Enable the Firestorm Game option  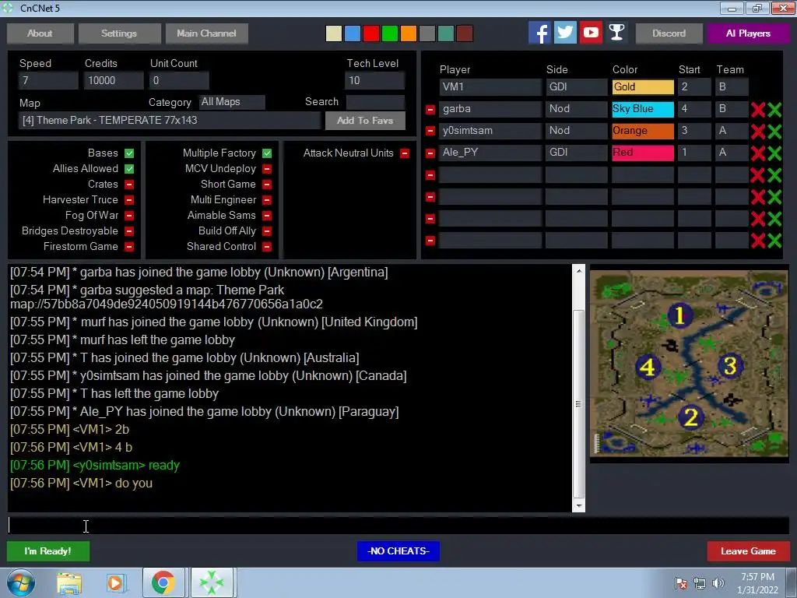click(x=129, y=247)
